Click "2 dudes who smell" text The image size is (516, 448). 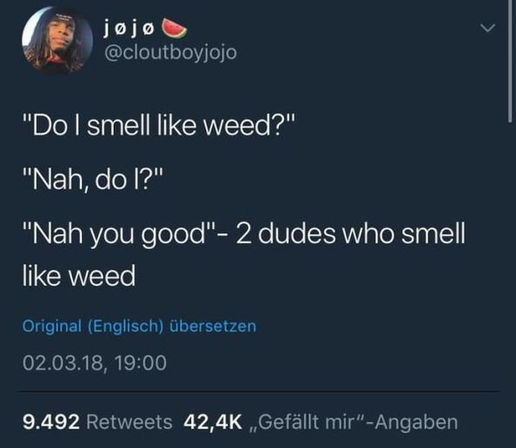(x=351, y=234)
